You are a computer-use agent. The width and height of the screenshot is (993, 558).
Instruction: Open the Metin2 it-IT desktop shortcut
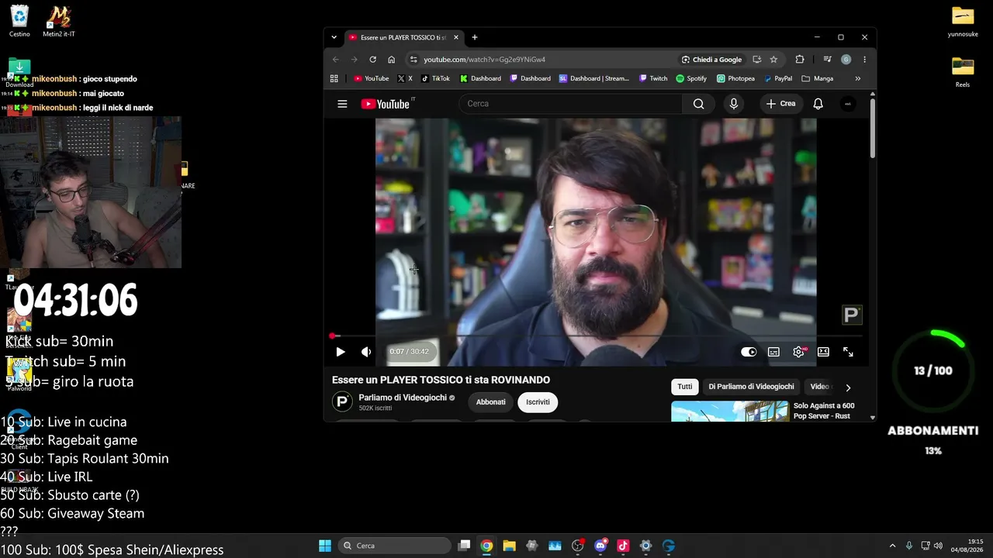click(x=59, y=22)
